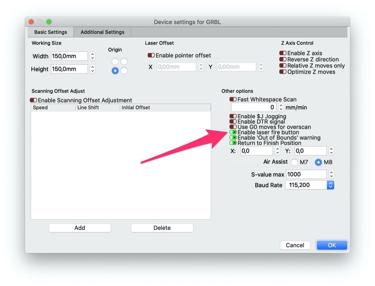Select the M8 Air Assist option
Image resolution: width=375 pixels, height=286 pixels.
pos(318,163)
